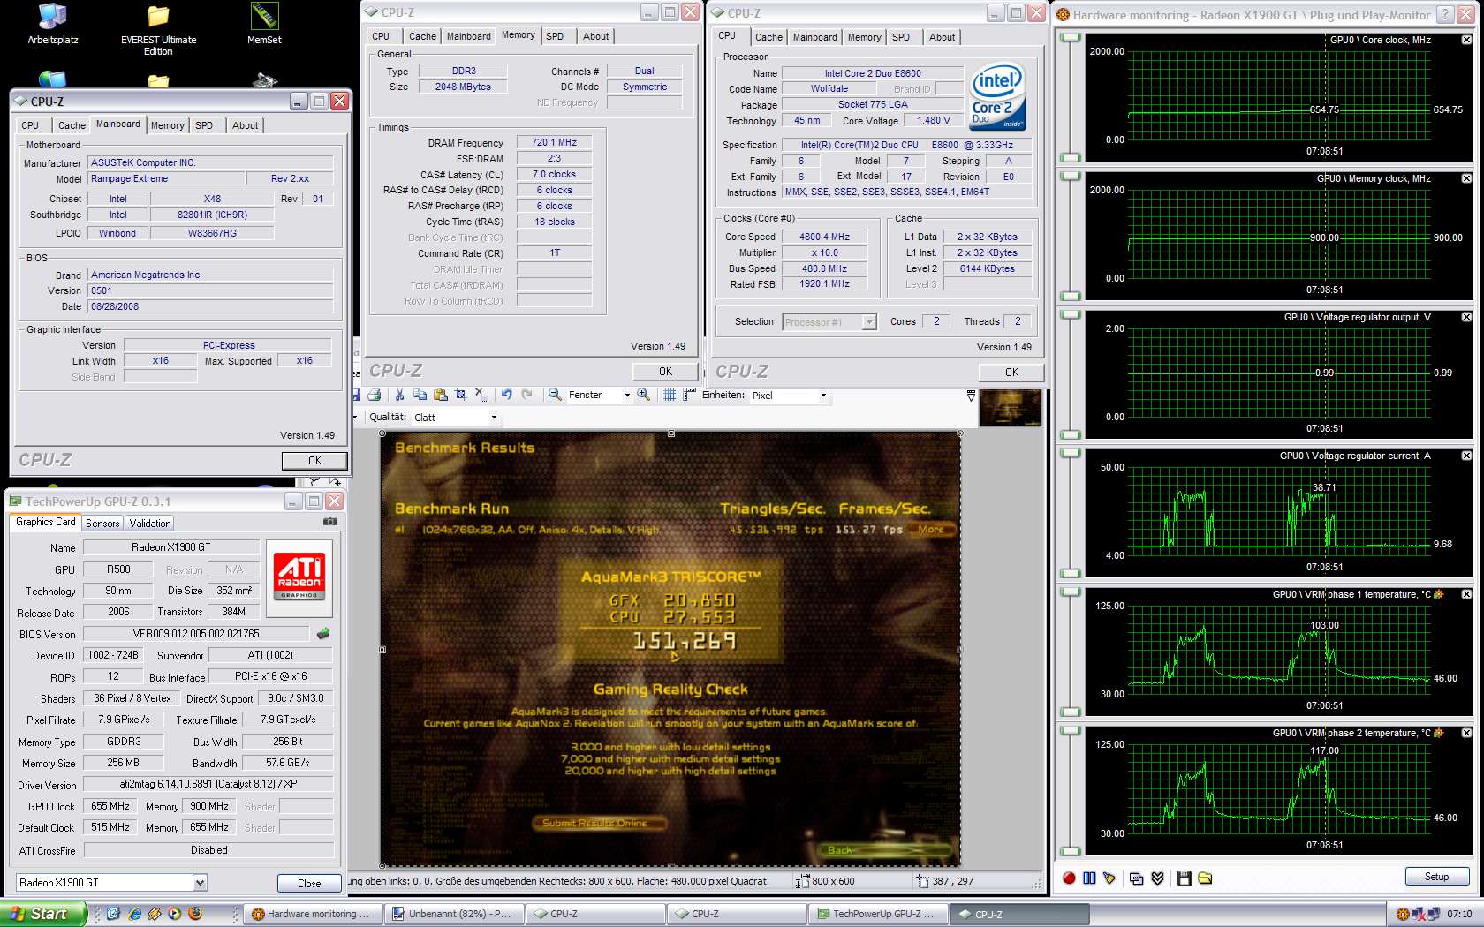
Task: Open About tab in the processor CPU-Z window
Action: 942,37
